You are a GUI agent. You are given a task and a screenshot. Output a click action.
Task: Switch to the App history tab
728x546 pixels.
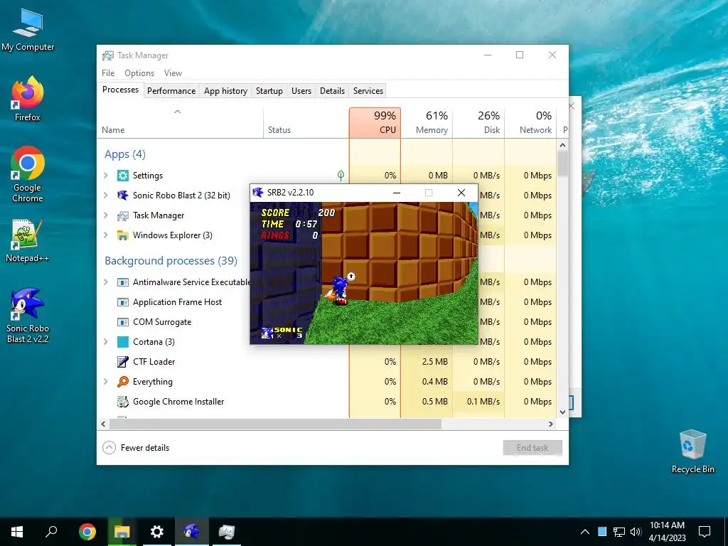coord(225,91)
